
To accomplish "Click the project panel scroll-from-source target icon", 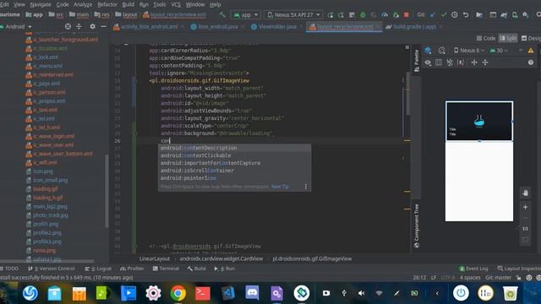I will click(x=68, y=26).
